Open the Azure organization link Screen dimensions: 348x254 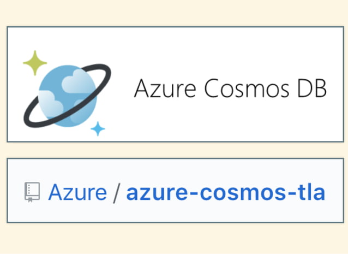77,192
